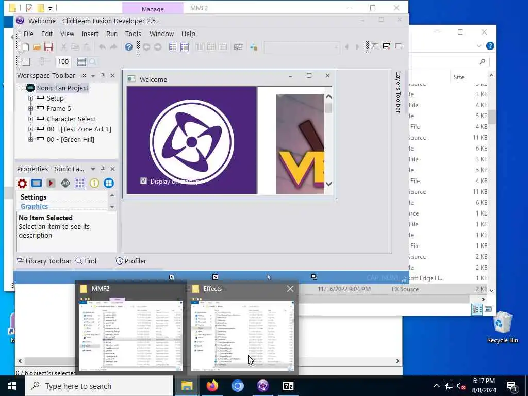
Task: Click scroll-up arrow in Welcome window
Action: pyautogui.click(x=328, y=96)
